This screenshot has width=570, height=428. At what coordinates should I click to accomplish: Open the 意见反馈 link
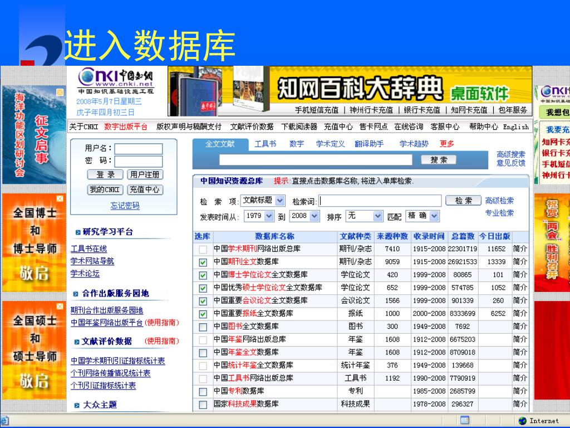tap(511, 163)
